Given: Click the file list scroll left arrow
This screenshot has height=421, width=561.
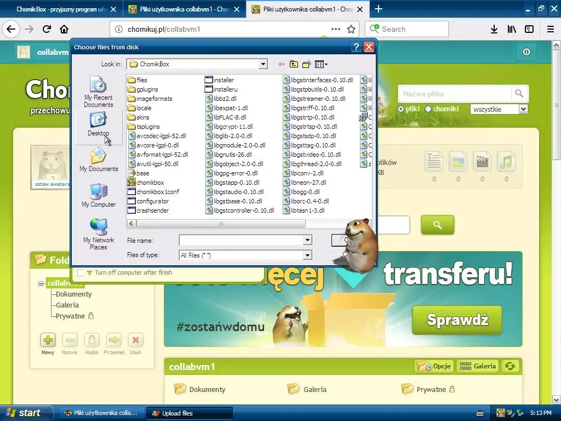Looking at the screenshot, I should (x=131, y=224).
